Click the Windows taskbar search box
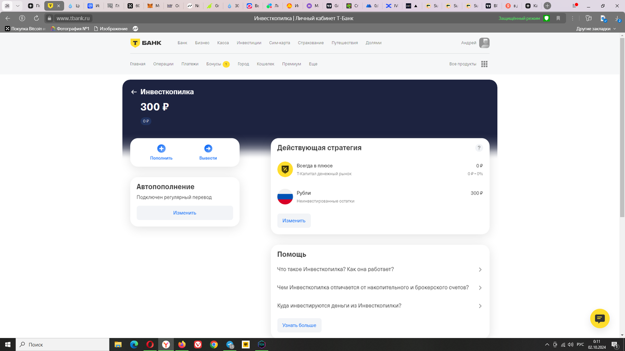The image size is (625, 351). [63, 344]
